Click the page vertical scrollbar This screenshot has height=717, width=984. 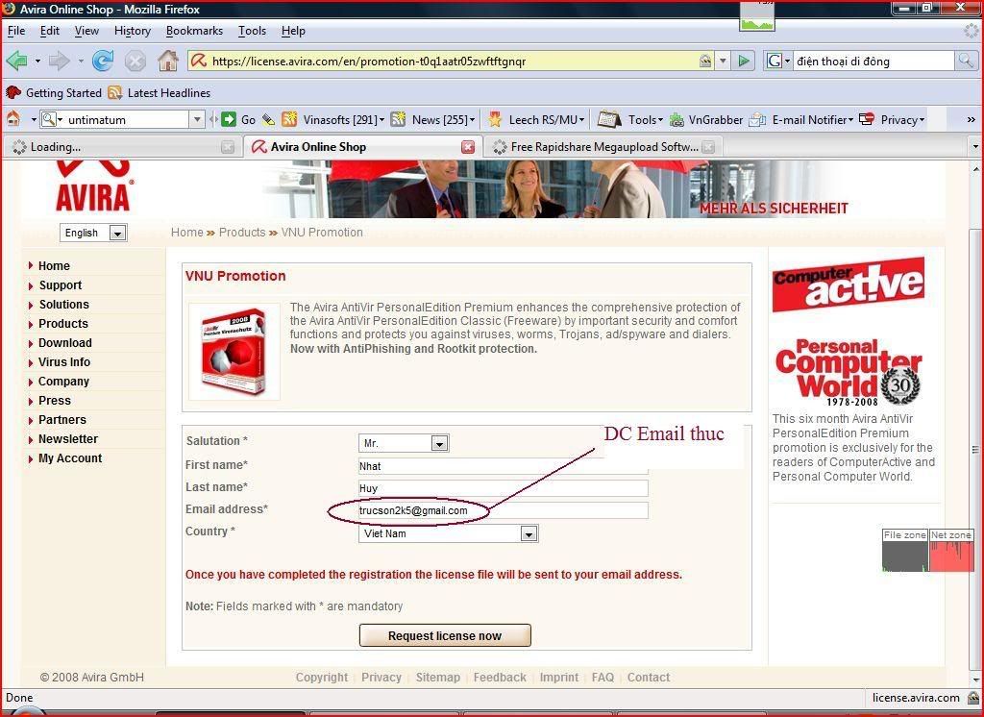pos(976,424)
